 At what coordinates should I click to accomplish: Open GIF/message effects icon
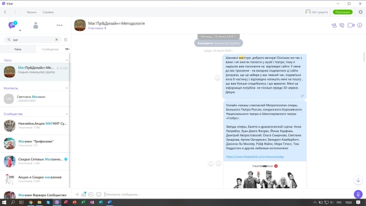click(91, 195)
